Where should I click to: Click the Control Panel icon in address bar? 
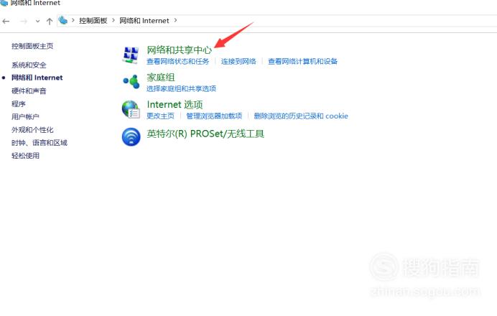(62, 21)
